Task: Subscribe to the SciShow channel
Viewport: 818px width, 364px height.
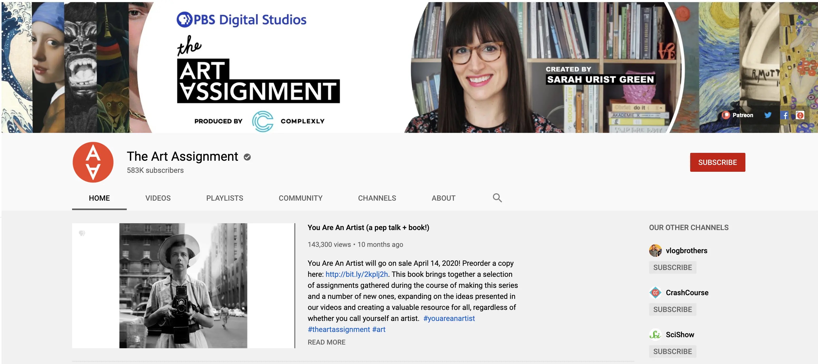Action: [x=672, y=351]
